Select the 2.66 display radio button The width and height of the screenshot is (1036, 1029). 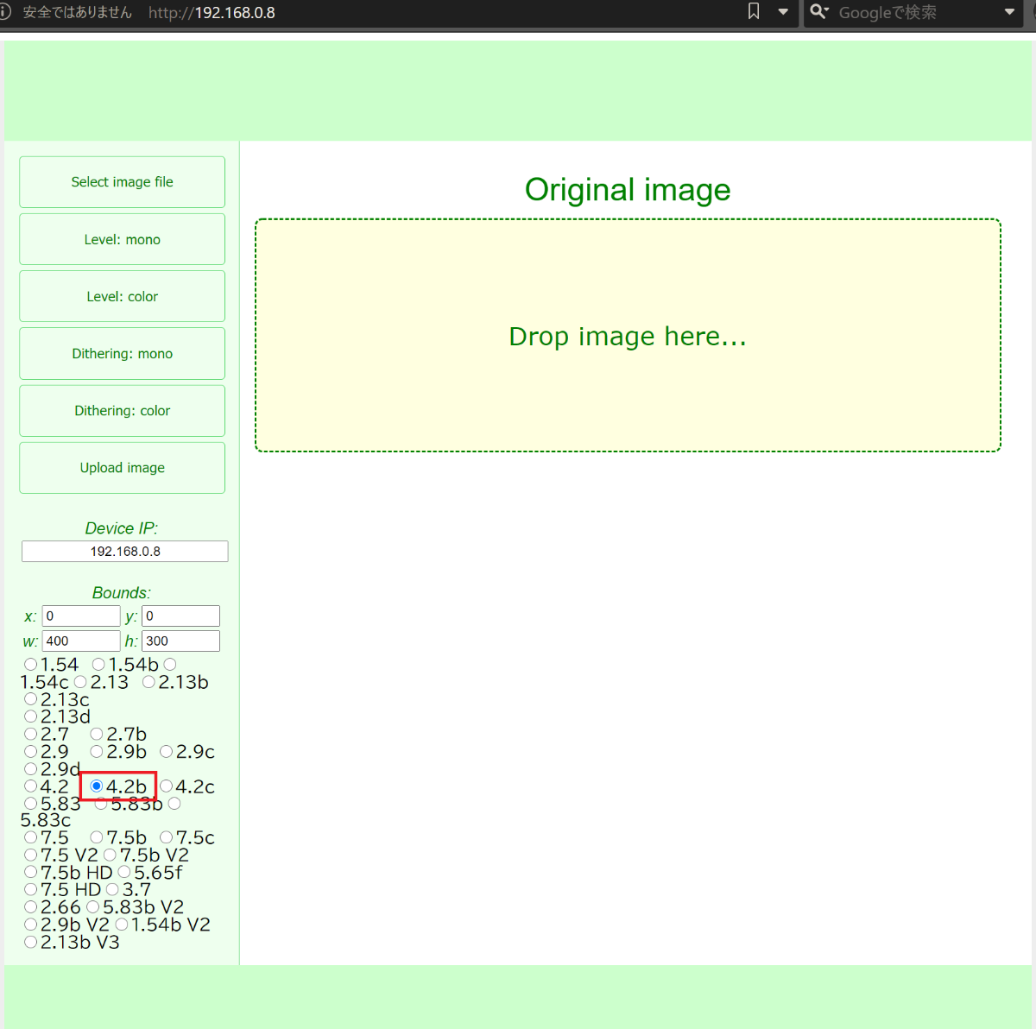pyautogui.click(x=31, y=906)
